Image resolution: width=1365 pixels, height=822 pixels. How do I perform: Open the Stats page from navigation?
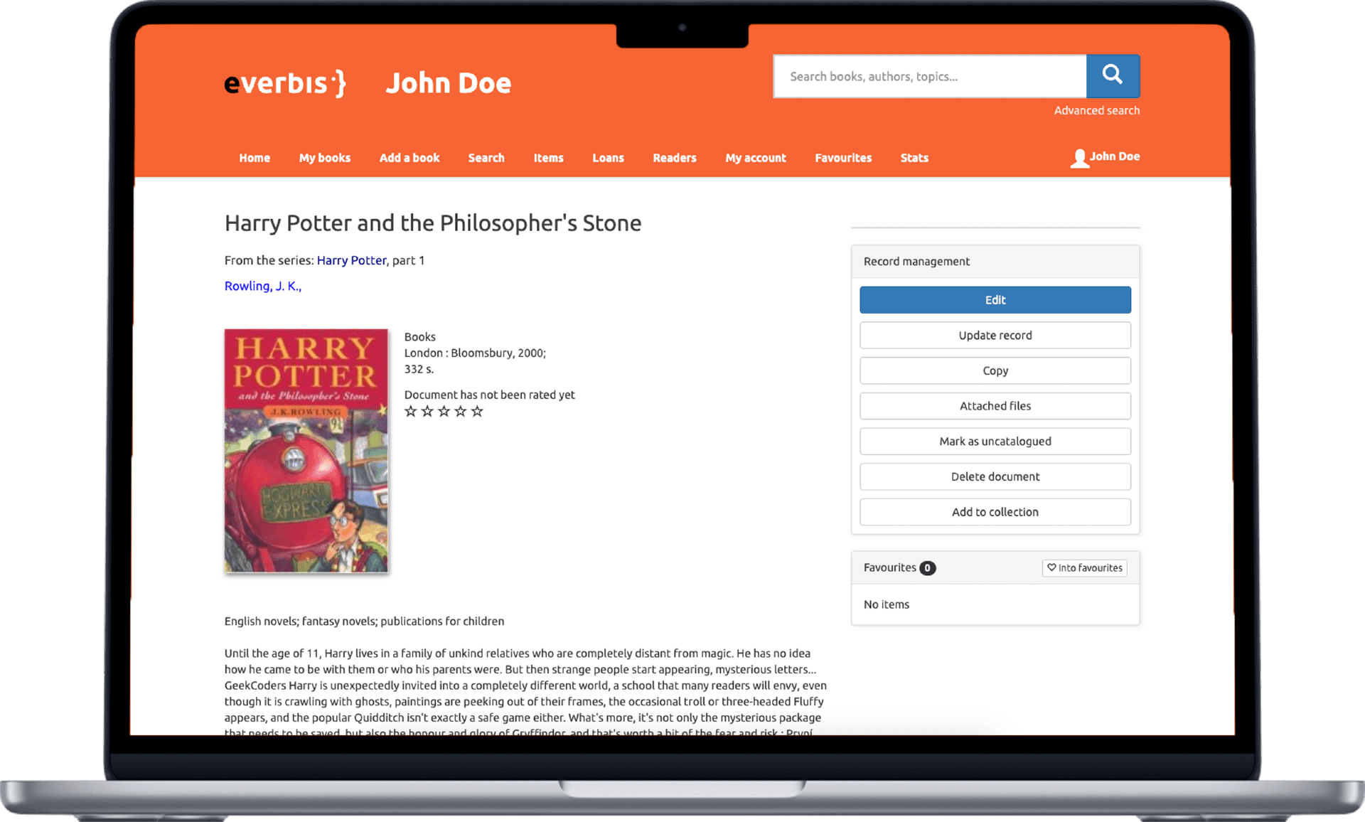(x=914, y=158)
